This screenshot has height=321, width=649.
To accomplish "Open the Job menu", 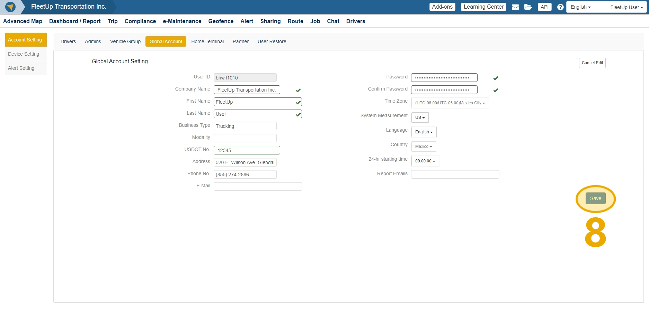I will pos(315,21).
